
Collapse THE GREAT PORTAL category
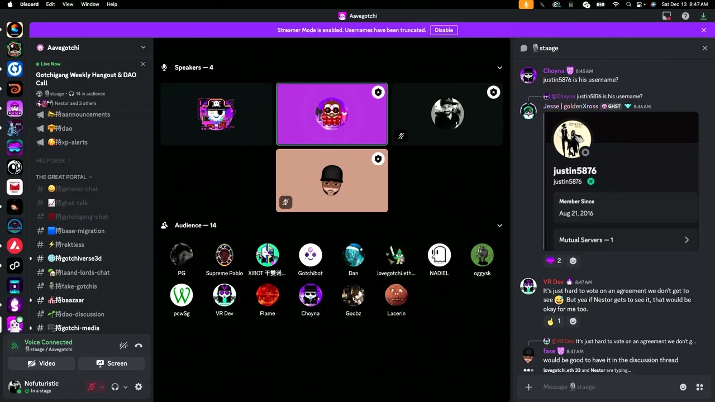[64, 177]
